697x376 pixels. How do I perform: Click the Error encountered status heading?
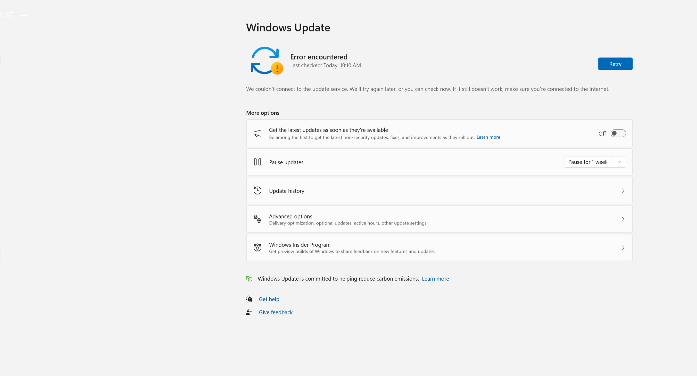319,57
